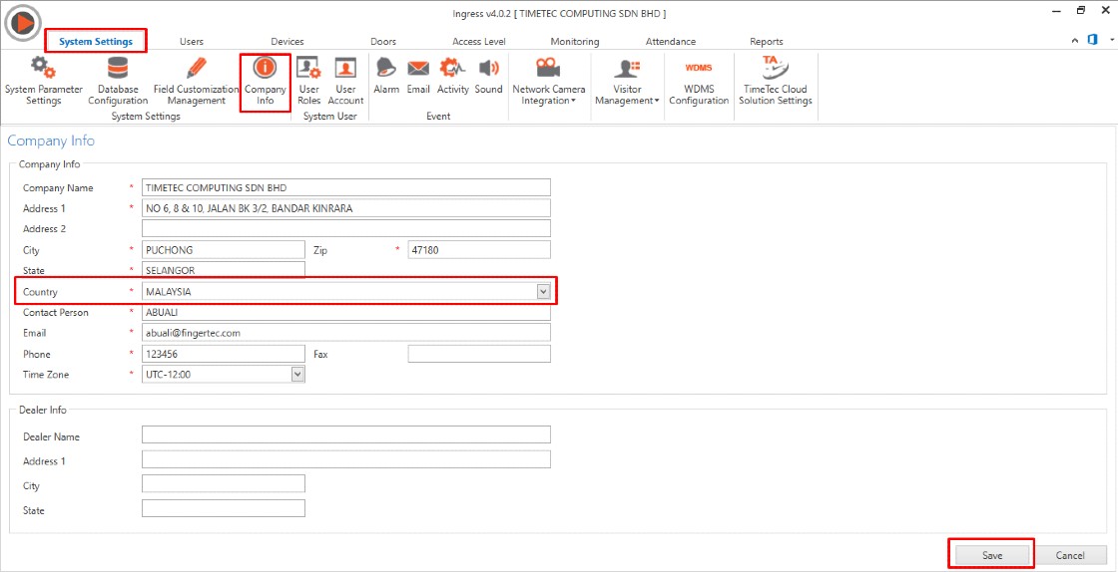Viewport: 1118px width, 572px height.
Task: Click the Dealer Info group label
Action: [42, 410]
